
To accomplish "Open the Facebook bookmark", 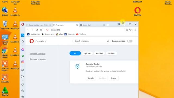I will click(x=70, y=34).
